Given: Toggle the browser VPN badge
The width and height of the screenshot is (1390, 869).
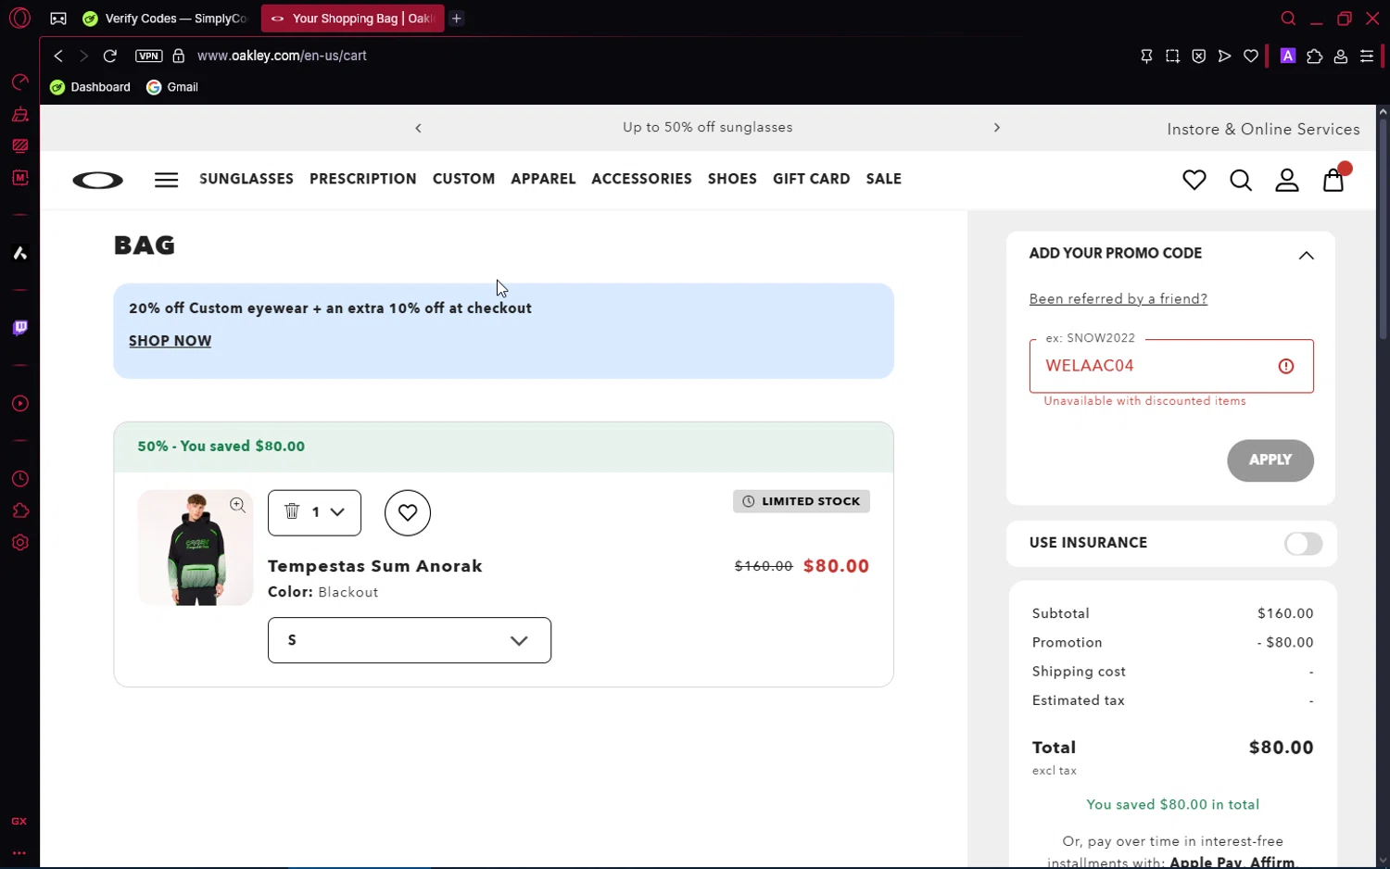Looking at the screenshot, I should (148, 56).
